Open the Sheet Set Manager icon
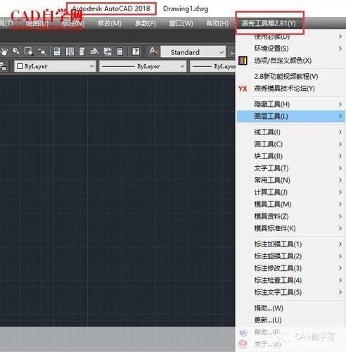The height and width of the screenshot is (352, 346). click(94, 51)
